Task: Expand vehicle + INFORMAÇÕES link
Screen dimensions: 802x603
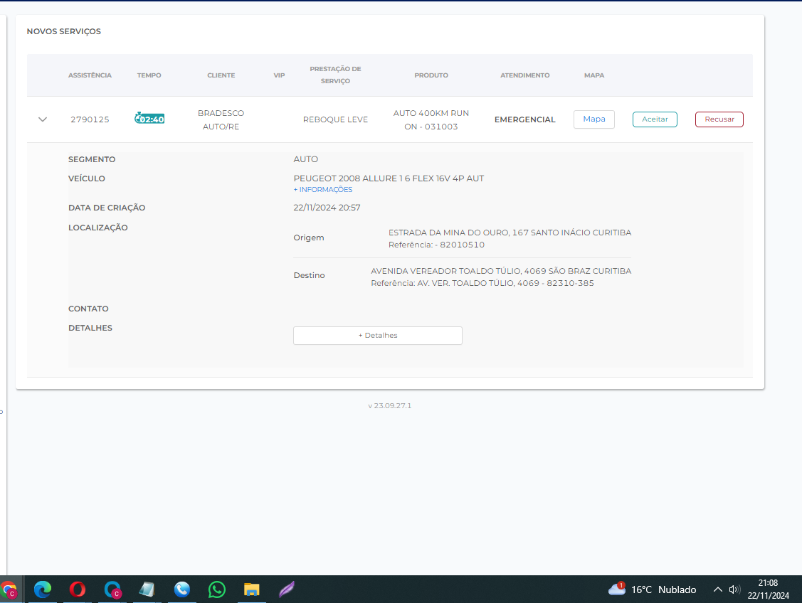Action: pyautogui.click(x=322, y=190)
